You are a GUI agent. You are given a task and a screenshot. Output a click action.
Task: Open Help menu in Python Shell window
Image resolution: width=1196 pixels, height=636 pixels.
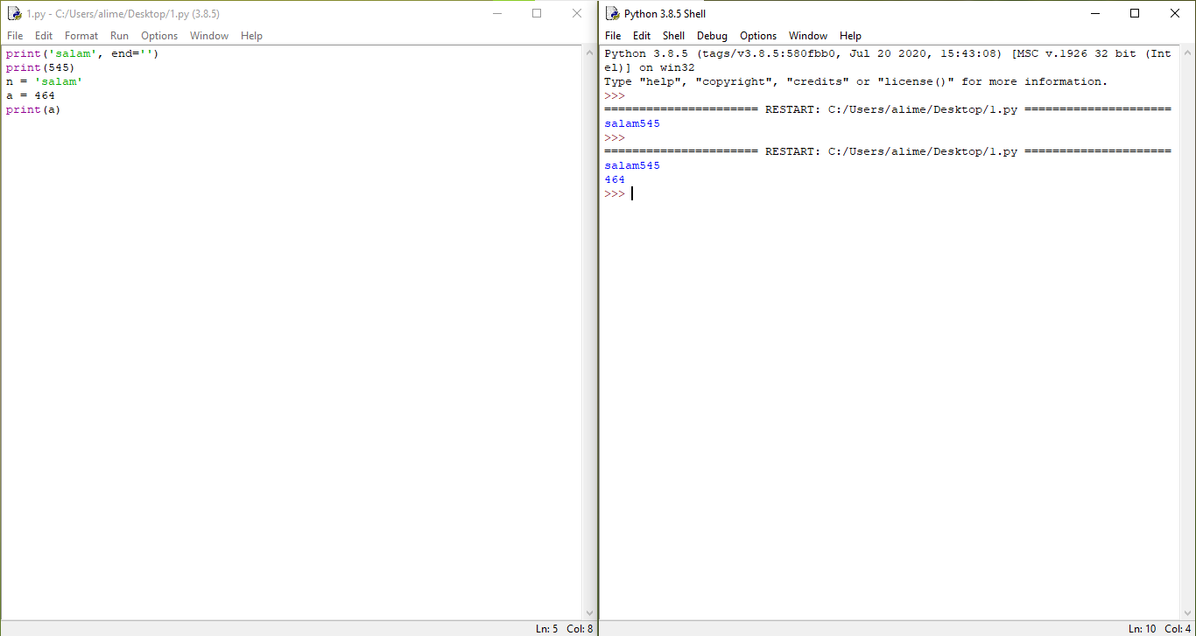pyautogui.click(x=850, y=36)
